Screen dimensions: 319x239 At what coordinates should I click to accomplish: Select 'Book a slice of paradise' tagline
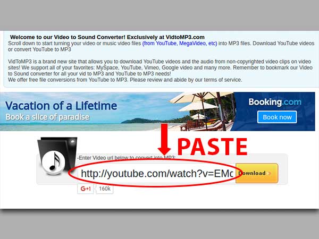tap(47, 117)
